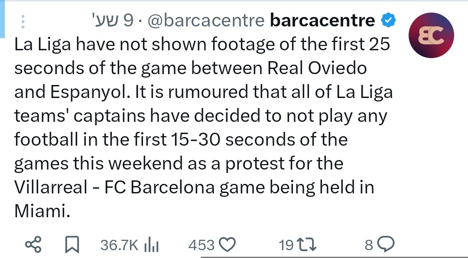
Task: Click the @barcacentre handle
Action: 206,20
